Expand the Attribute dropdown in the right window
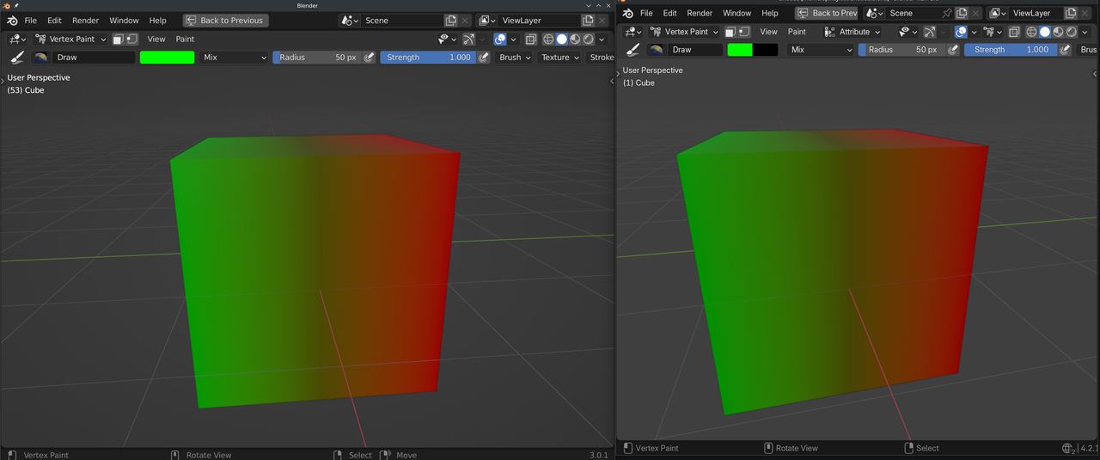 (852, 32)
